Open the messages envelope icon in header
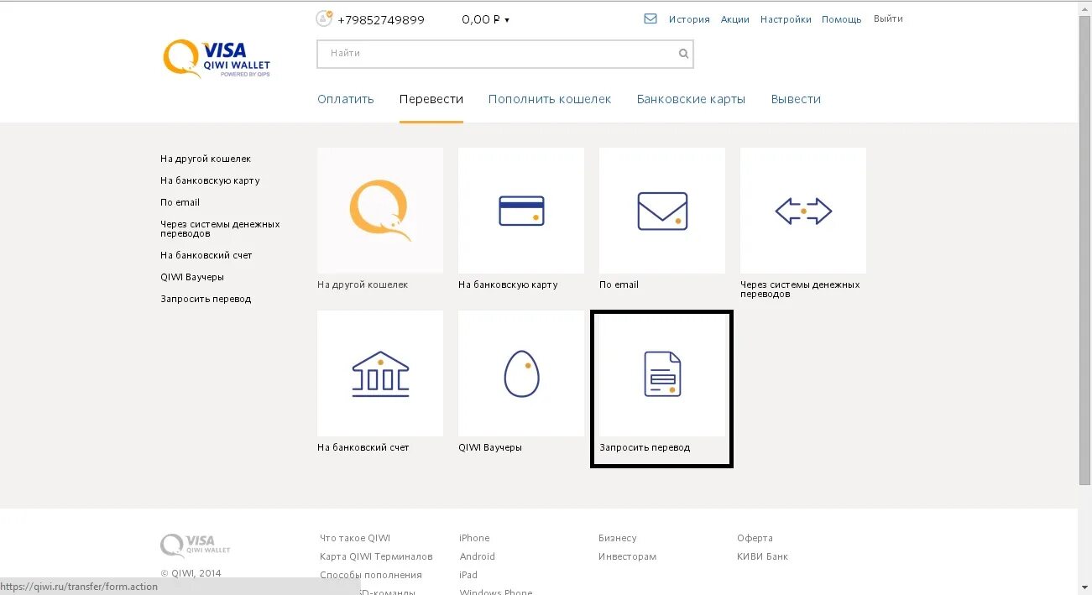 point(650,18)
